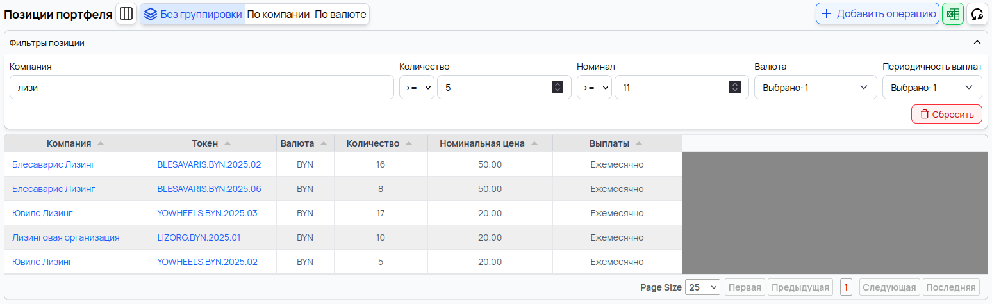Image resolution: width=992 pixels, height=304 pixels.
Task: Collapse the Фильтры позиций panel
Action: (977, 43)
